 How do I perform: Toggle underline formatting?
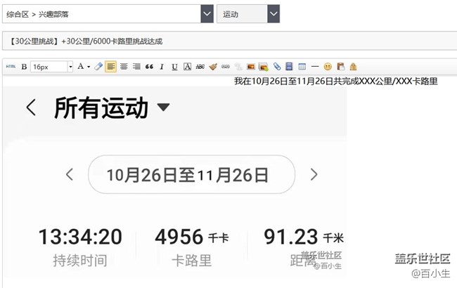[x=174, y=67]
